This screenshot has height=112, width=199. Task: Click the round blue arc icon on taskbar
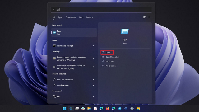coord(126,109)
